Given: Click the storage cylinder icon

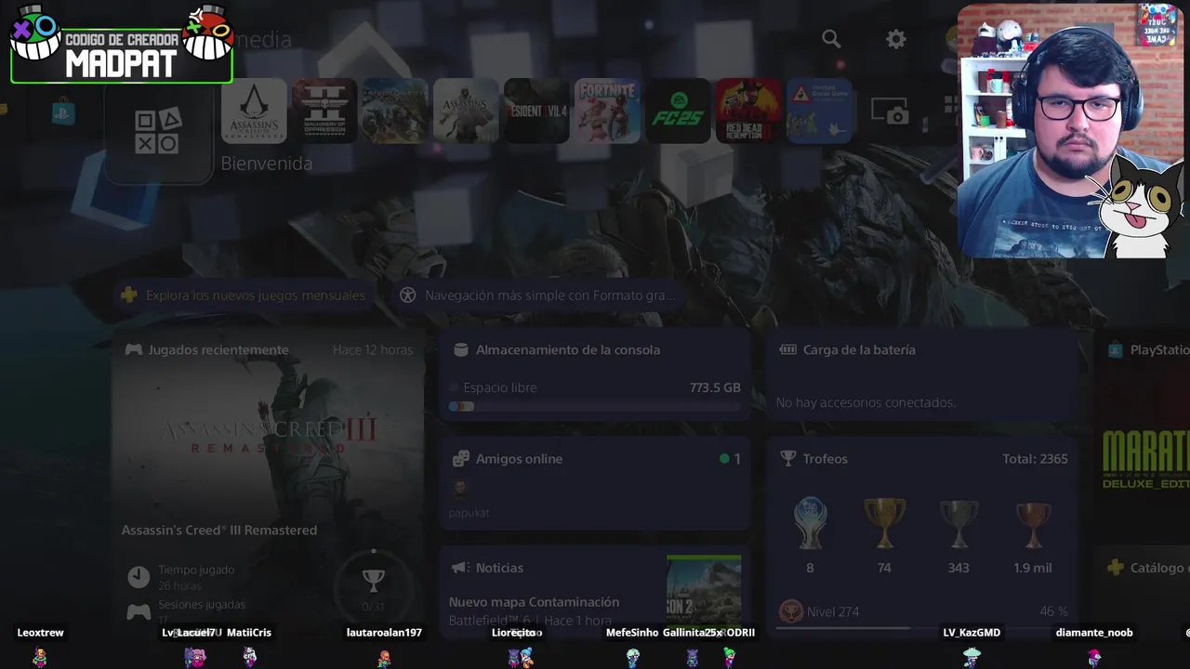Looking at the screenshot, I should click(460, 350).
